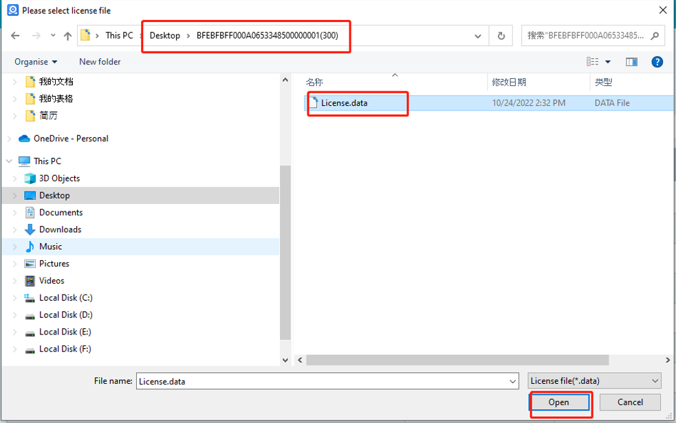Screen dimensions: 676x423
Task: Select the Downloads folder in sidebar
Action: click(x=60, y=229)
